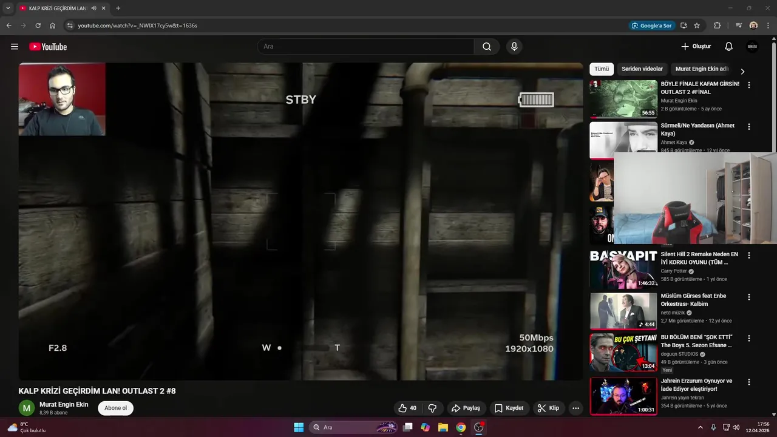Image resolution: width=777 pixels, height=437 pixels.
Task: Click the YouTube Ara search field
Action: click(x=365, y=47)
